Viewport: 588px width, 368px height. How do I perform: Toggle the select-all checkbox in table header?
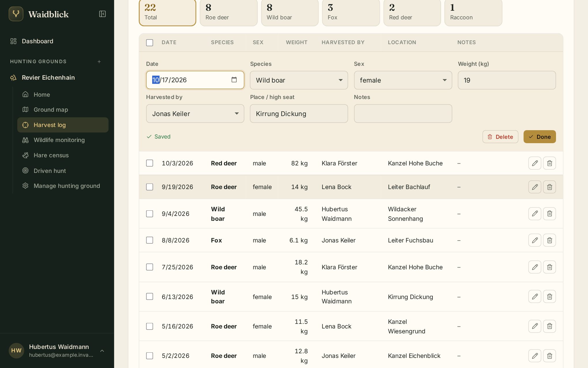(150, 43)
